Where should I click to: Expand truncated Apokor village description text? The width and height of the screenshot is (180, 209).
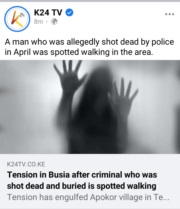(x=88, y=197)
